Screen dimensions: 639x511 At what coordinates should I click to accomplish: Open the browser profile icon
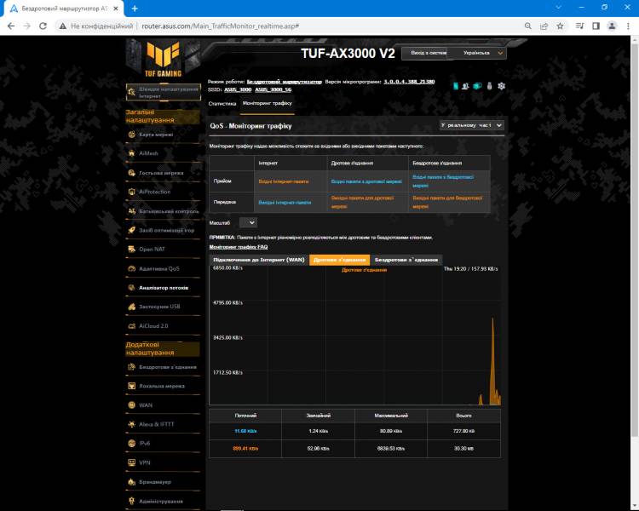tap(612, 26)
